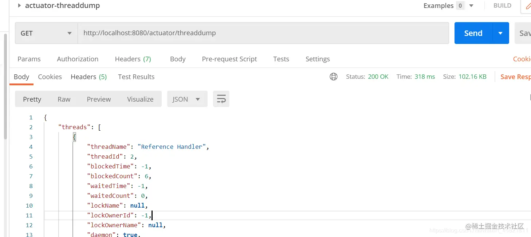Click the "daemon" key on line 13
531x237 pixels.
[x=101, y=234]
